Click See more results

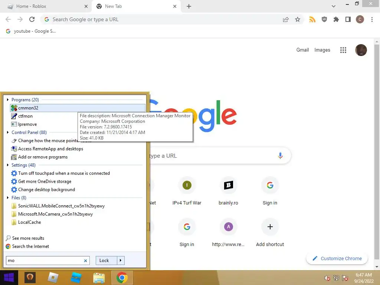tap(25, 238)
